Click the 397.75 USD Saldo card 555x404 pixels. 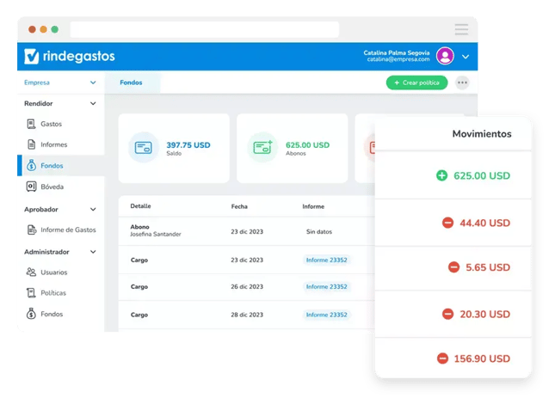pyautogui.click(x=173, y=148)
